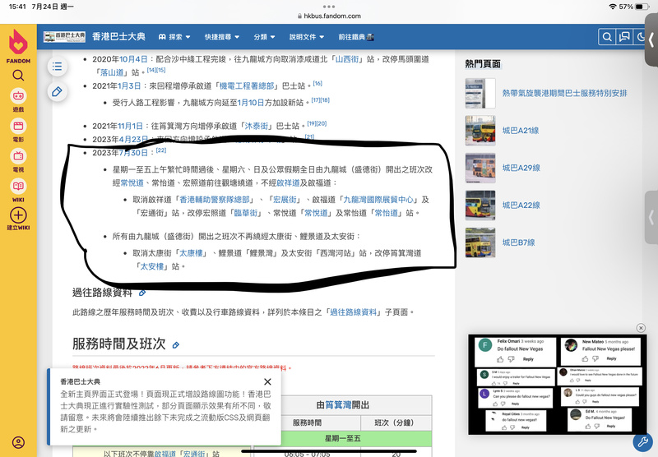The image size is (658, 457).
Task: Click the blue wrench tools icon
Action: (642, 442)
